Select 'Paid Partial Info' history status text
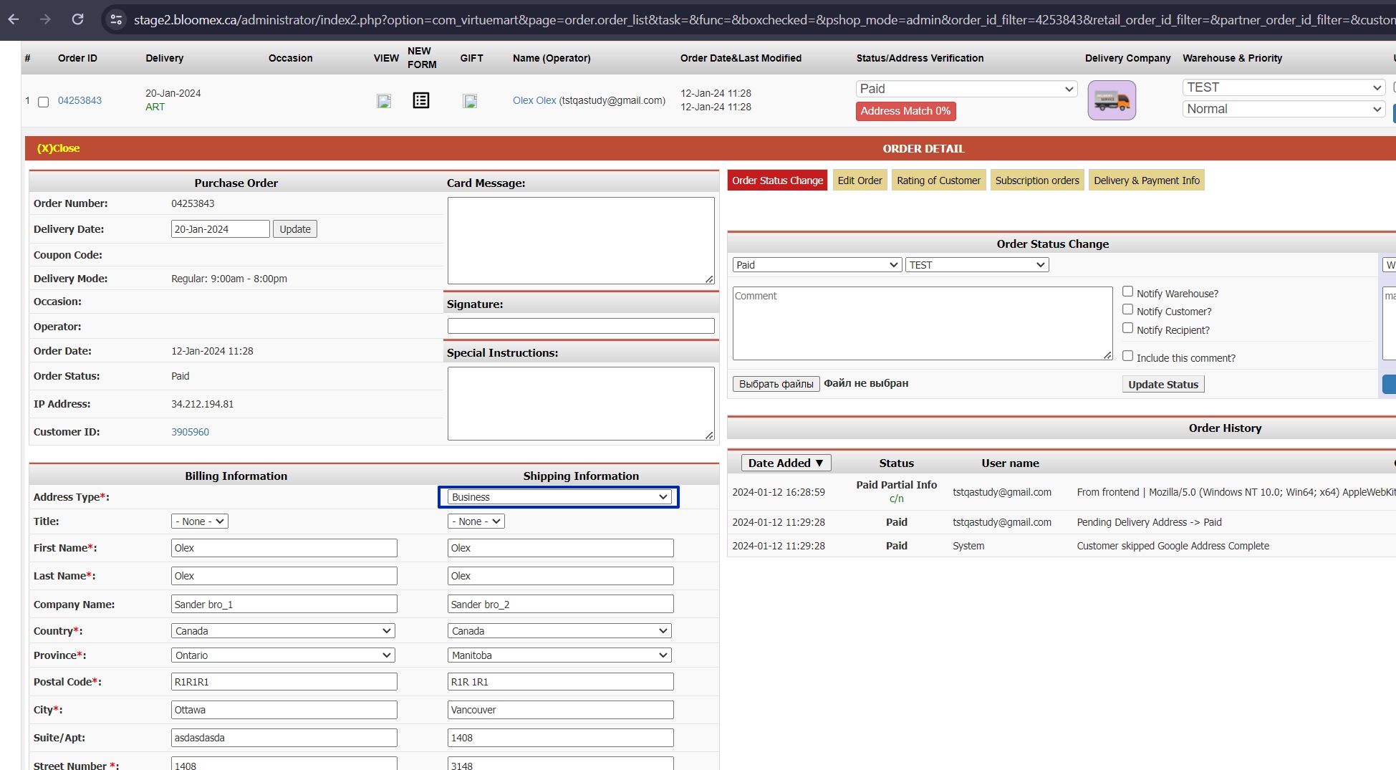This screenshot has width=1396, height=770. tap(896, 485)
